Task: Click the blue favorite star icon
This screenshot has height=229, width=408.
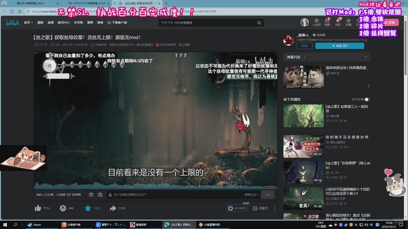Action: pos(88,208)
